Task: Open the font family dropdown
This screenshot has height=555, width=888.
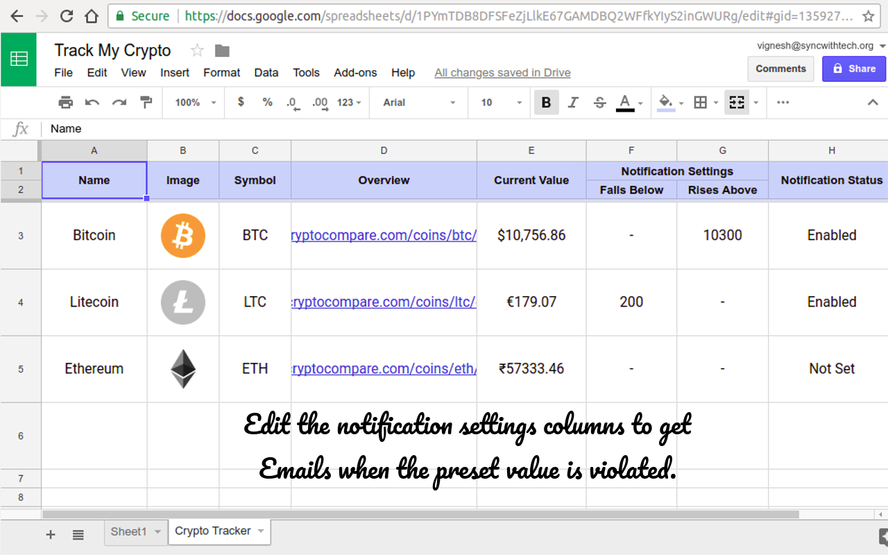Action: (416, 102)
